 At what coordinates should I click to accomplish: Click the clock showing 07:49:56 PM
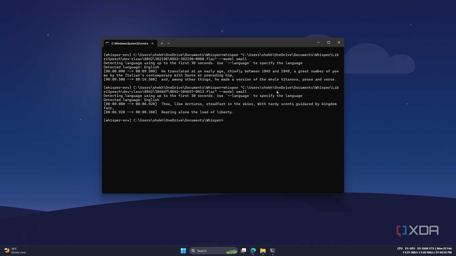(443, 252)
